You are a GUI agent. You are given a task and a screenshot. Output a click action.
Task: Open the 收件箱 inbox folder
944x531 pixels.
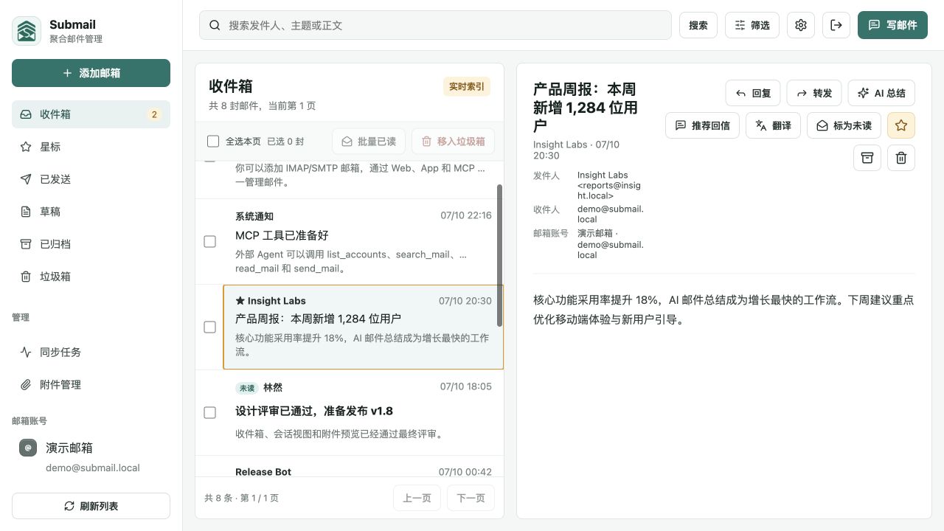pyautogui.click(x=91, y=114)
